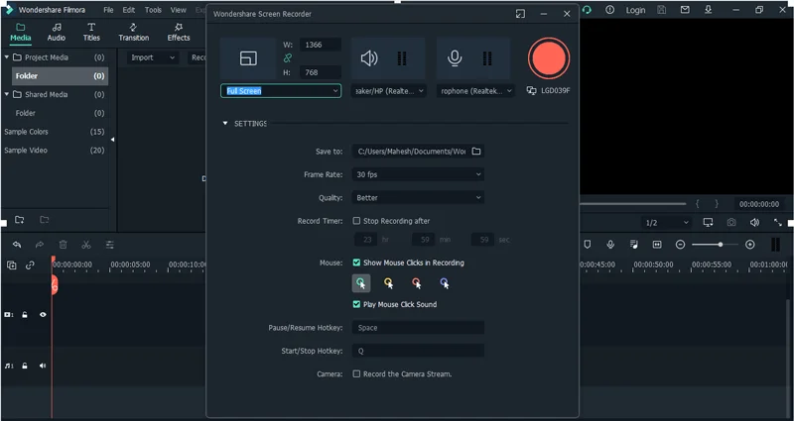The image size is (794, 421).
Task: Open the 1/2 preview quality dropdown
Action: (665, 223)
